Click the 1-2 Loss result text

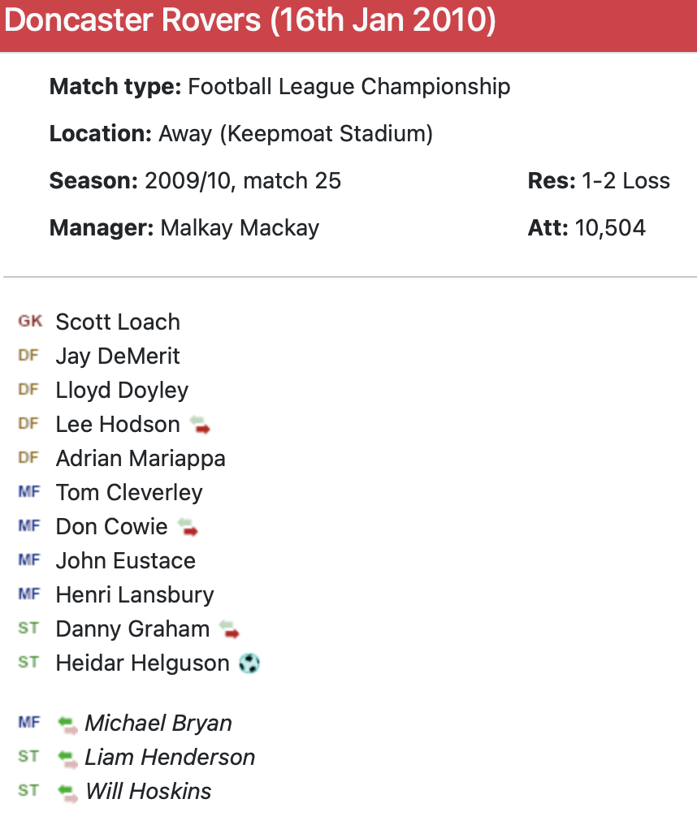pyautogui.click(x=626, y=181)
